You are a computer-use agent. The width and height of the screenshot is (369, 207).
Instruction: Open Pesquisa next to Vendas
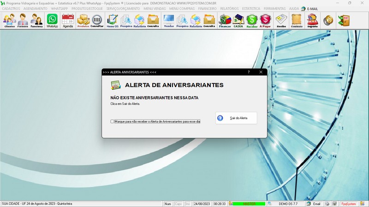182,21
